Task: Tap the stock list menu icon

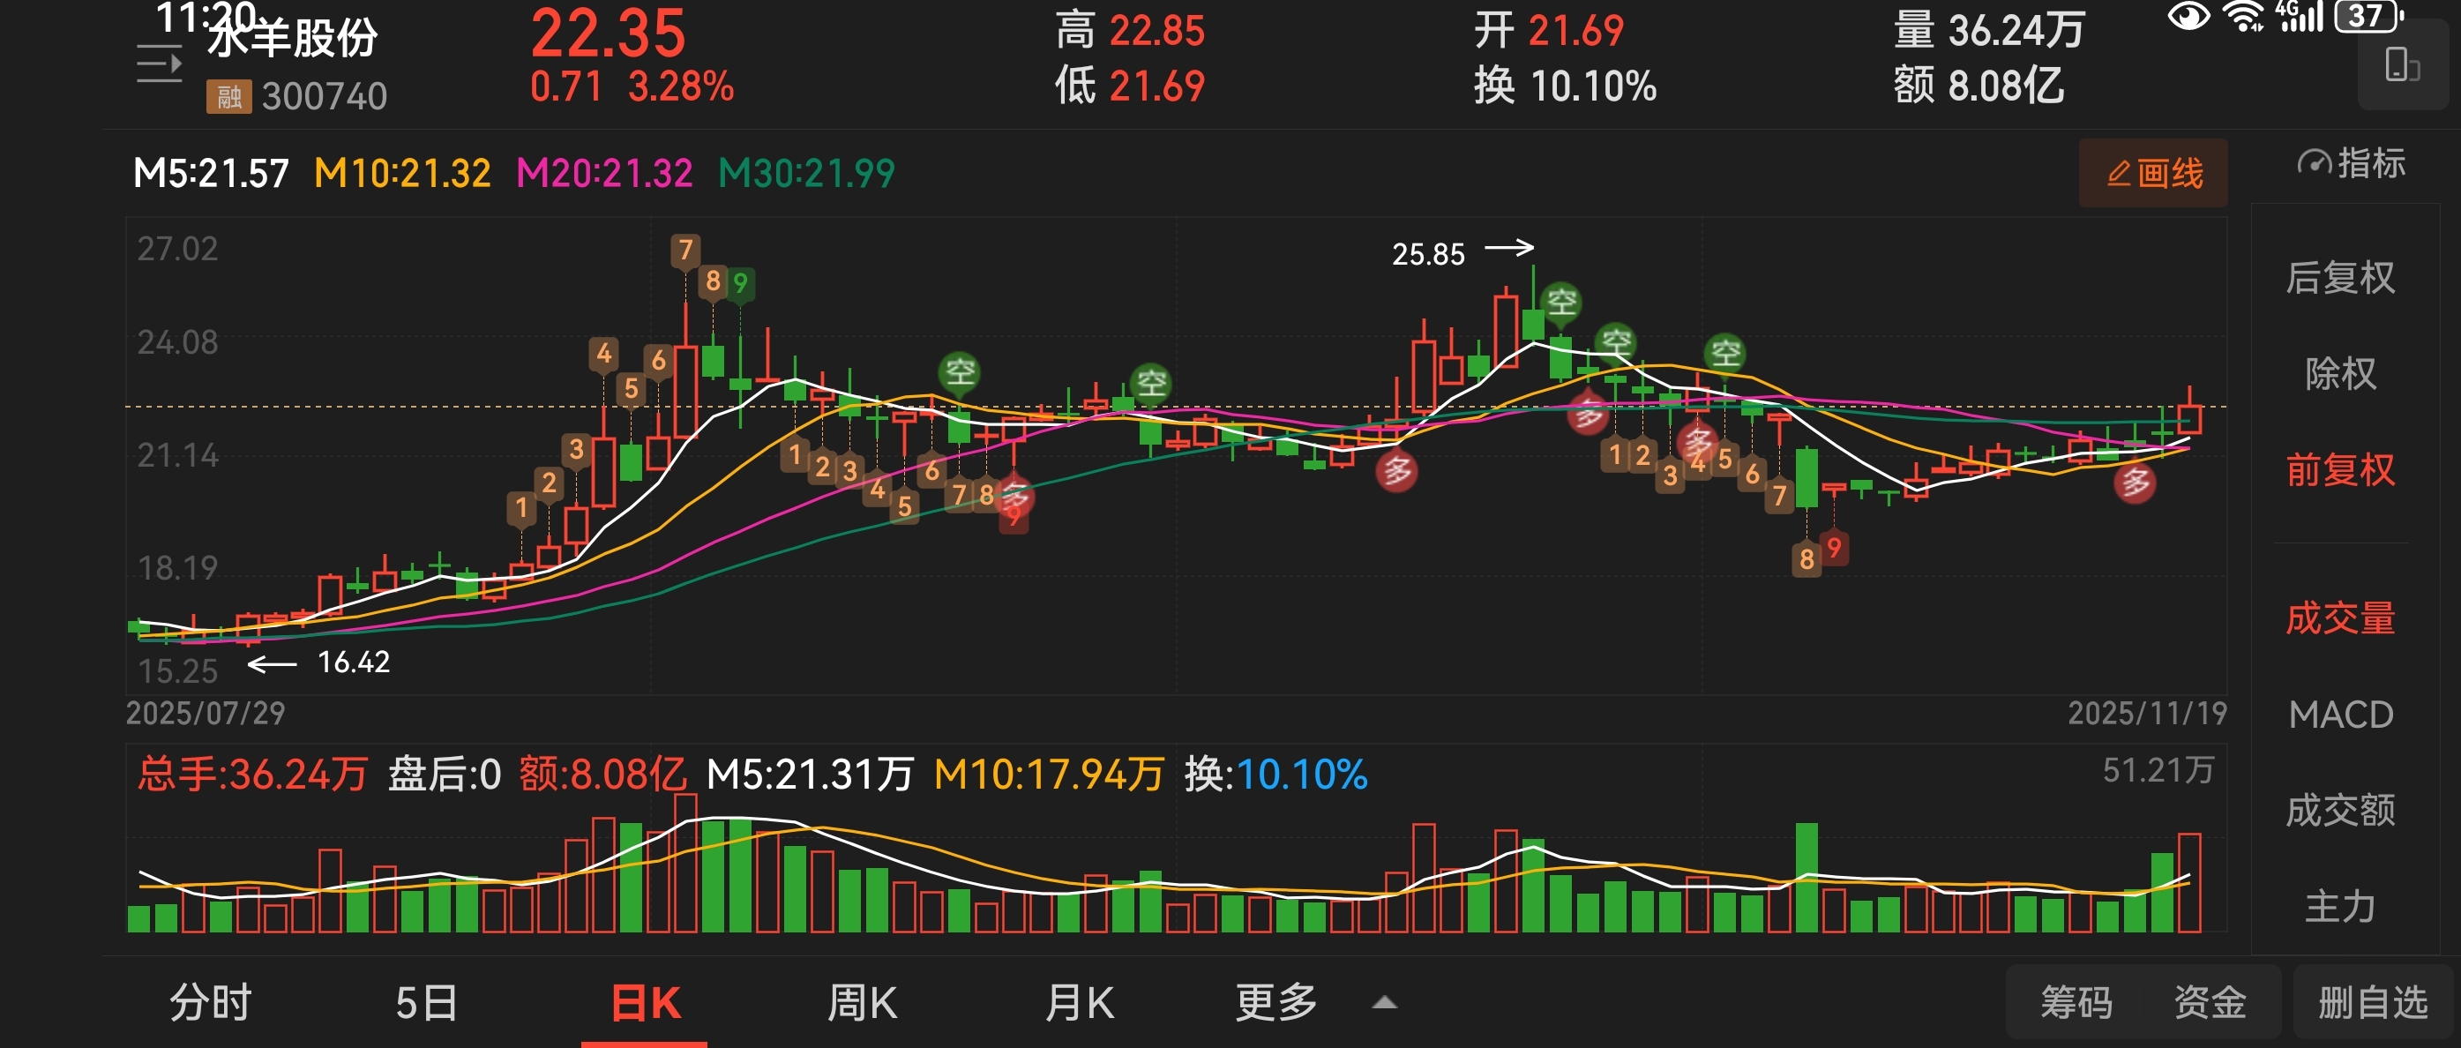Action: tap(159, 65)
